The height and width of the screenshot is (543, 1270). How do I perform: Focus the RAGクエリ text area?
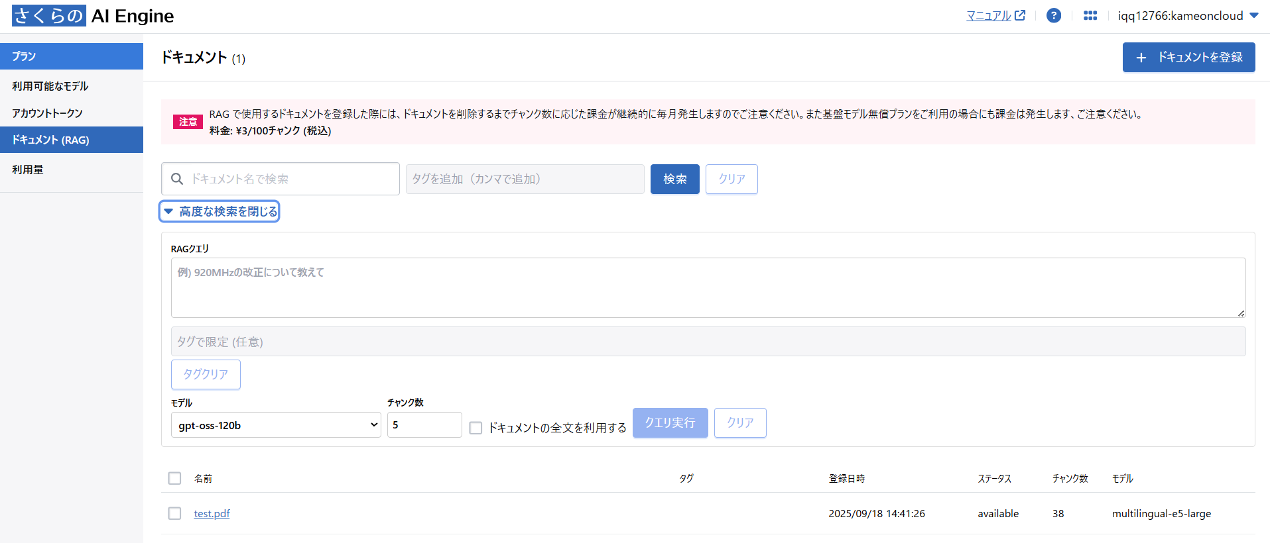point(708,287)
